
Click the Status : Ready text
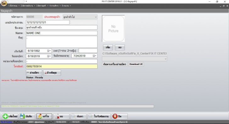35,77
